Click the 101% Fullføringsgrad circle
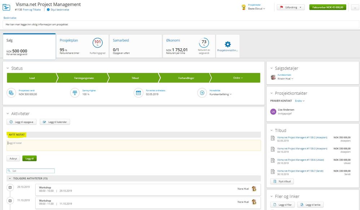 (98, 43)
